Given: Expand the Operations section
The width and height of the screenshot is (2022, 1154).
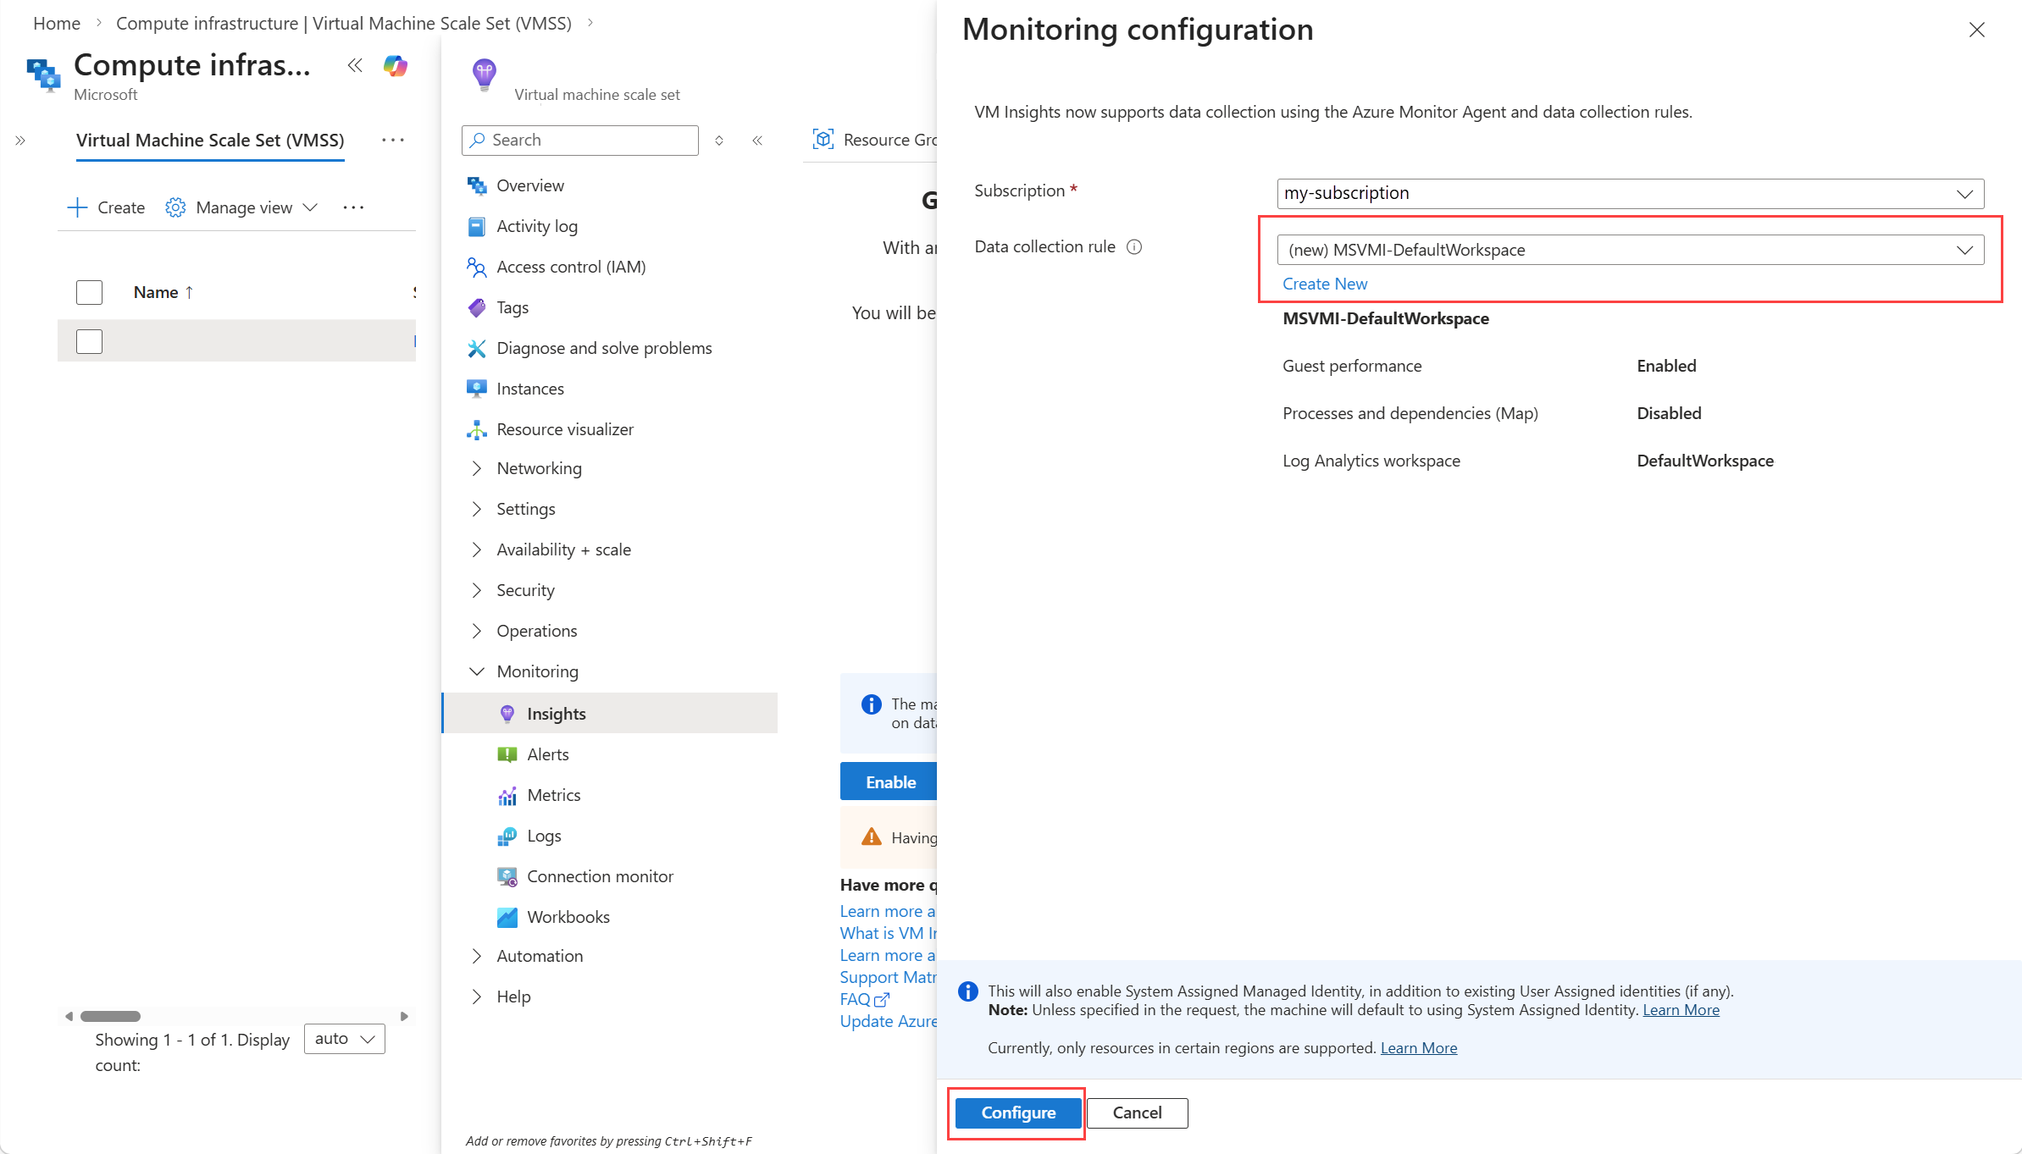Looking at the screenshot, I should [477, 631].
